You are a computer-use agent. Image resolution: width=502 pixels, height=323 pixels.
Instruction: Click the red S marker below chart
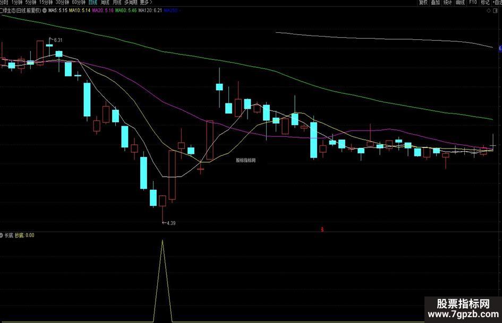coord(322,230)
